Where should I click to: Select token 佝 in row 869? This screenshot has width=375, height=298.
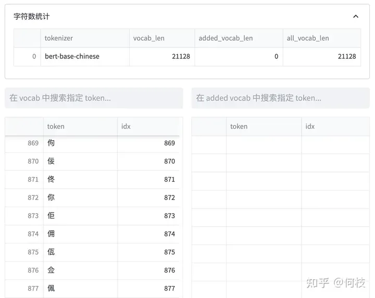point(80,143)
